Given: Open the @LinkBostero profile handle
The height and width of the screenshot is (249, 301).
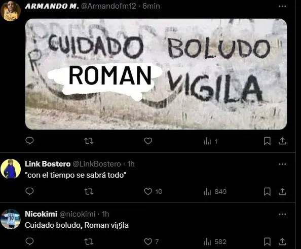Looking at the screenshot, I should (97, 164).
